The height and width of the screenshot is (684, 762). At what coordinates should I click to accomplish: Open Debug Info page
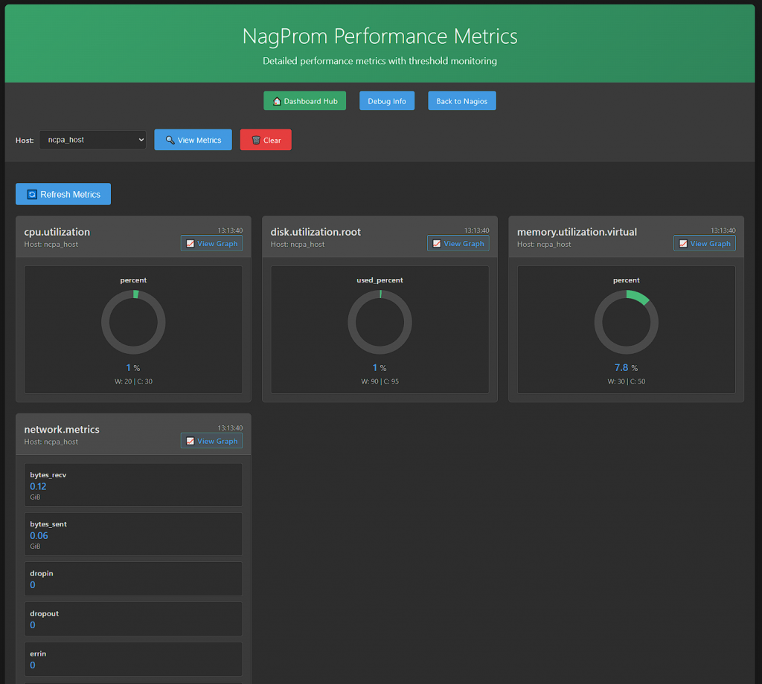click(x=387, y=101)
